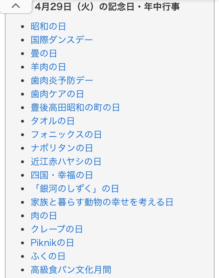Viewport: 219px width, 278px height.
Task: Click the 畳の日 link
Action: 44,53
